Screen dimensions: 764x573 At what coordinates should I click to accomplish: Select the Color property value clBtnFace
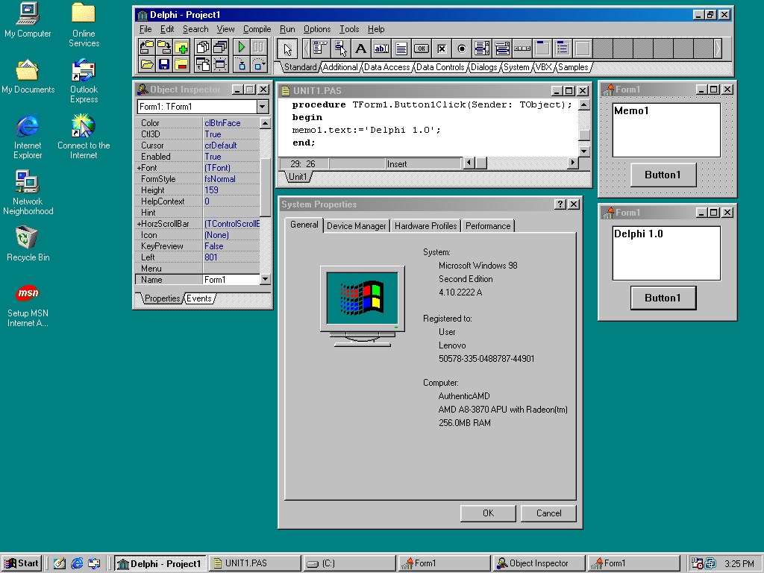tap(231, 123)
